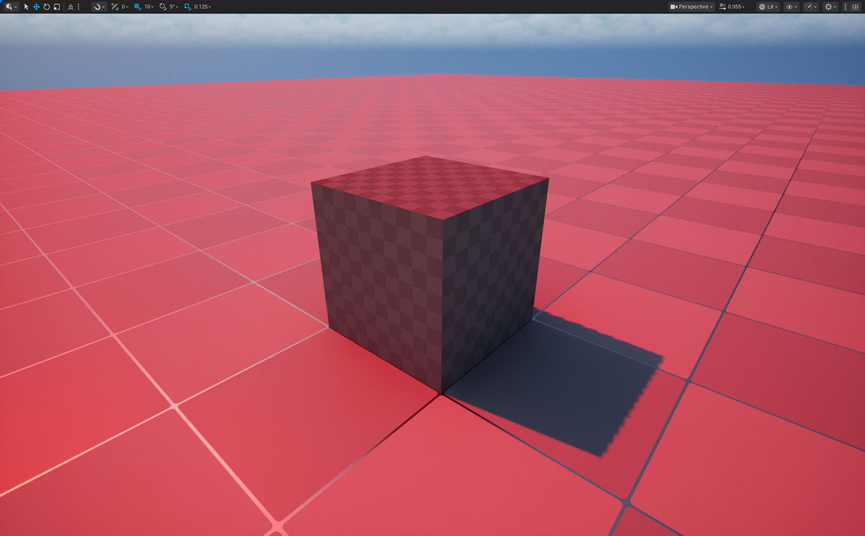Open the eye icon Show flags button
Screen dimensions: 865x536
(791, 6)
